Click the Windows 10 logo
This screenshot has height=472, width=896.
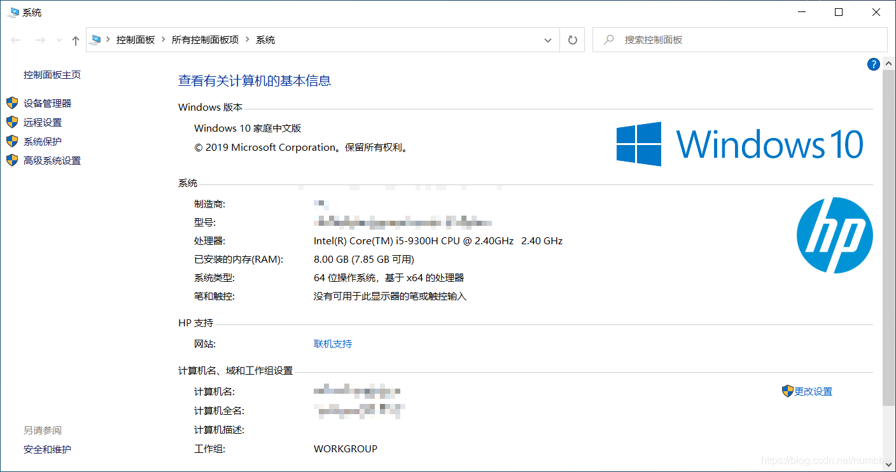coord(740,144)
